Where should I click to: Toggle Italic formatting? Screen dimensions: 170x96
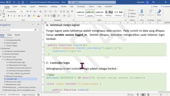pyautogui.click(x=11, y=16)
